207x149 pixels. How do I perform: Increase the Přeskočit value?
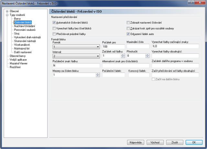[x=147, y=55]
